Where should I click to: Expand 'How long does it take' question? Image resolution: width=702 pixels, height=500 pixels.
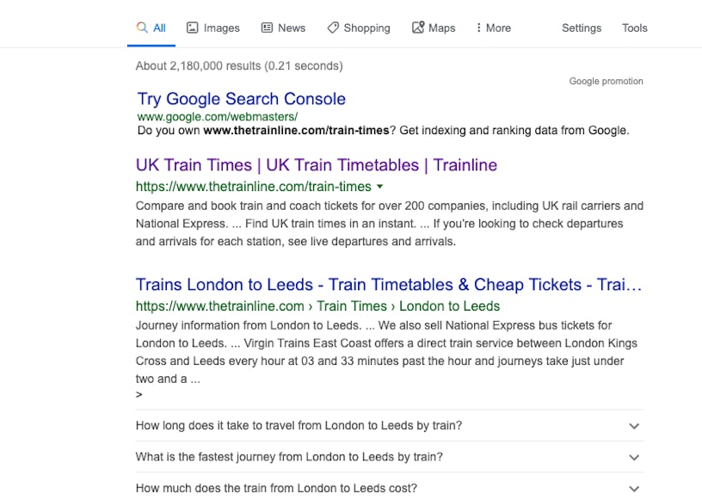coord(634,426)
